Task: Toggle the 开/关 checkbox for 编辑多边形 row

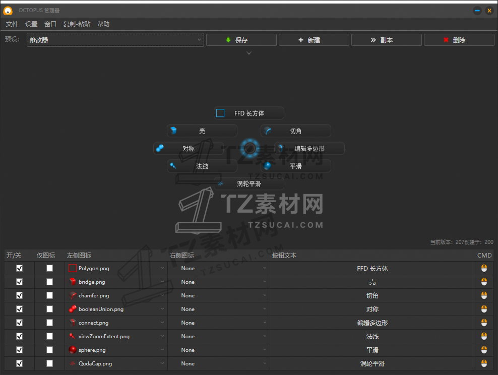Action: tap(19, 323)
